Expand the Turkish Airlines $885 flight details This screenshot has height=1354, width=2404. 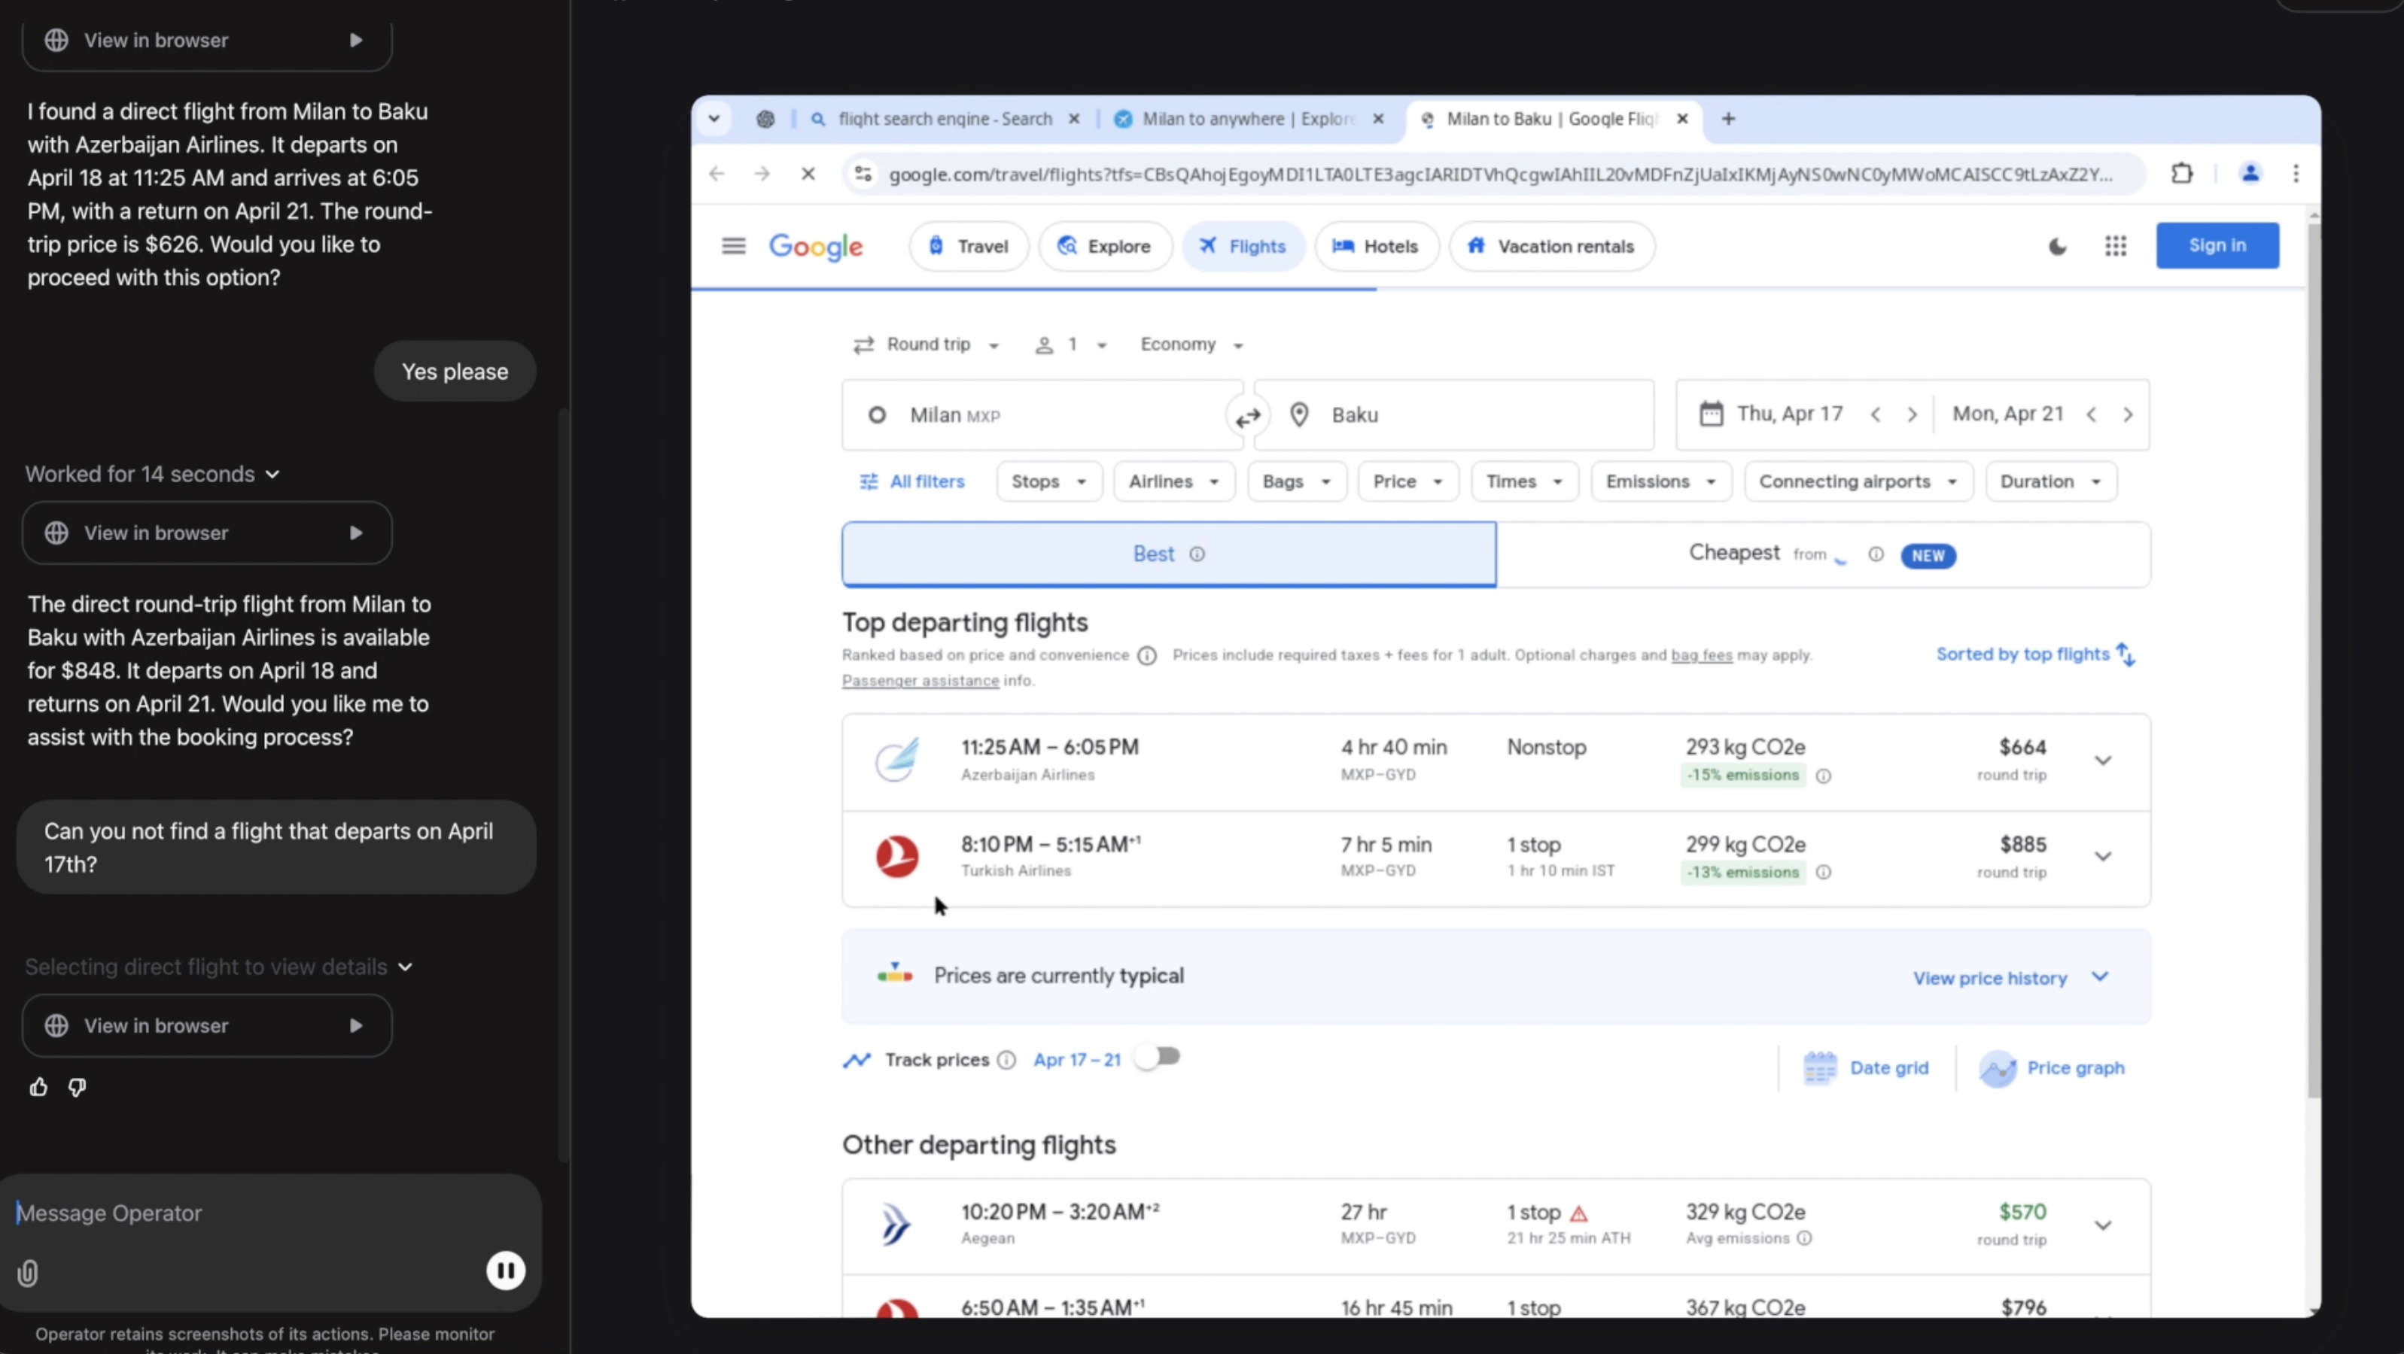2101,856
